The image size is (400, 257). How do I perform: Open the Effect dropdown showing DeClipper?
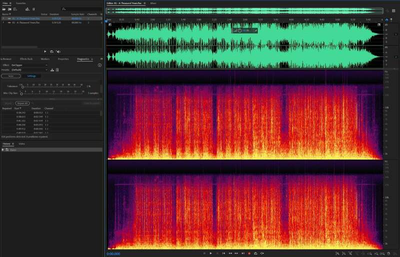tap(29, 65)
